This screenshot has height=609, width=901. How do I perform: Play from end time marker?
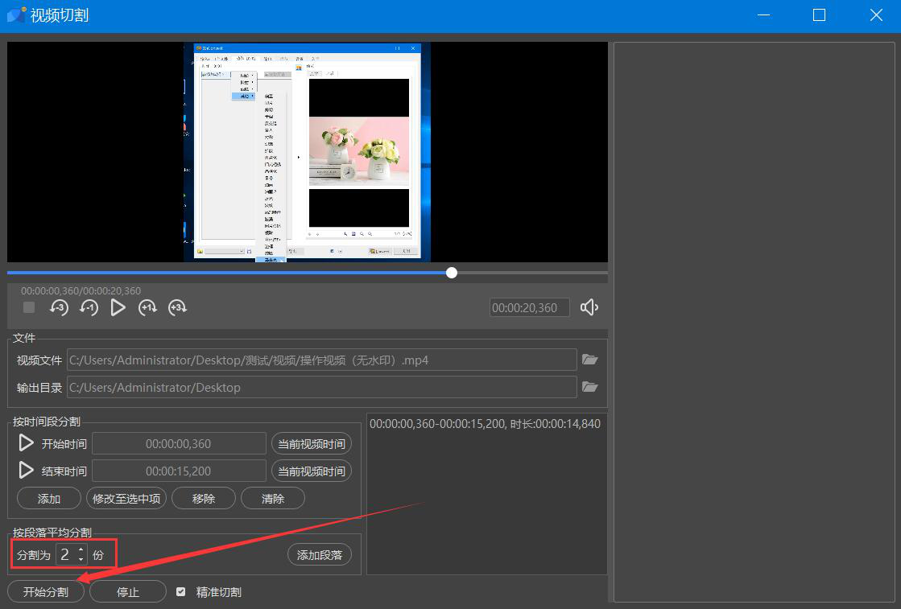[x=27, y=471]
